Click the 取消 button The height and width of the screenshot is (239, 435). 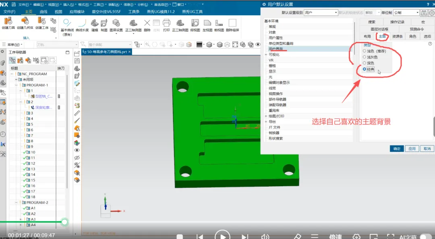pyautogui.click(x=427, y=148)
